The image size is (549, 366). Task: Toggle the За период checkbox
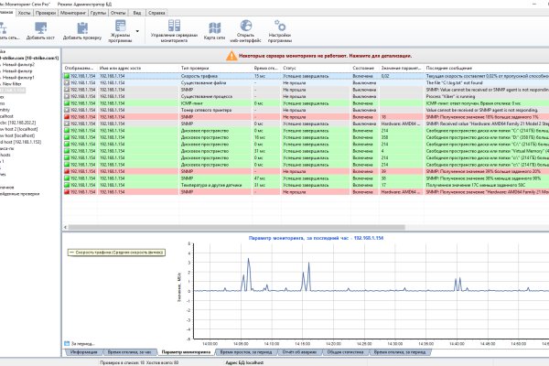coord(66,343)
